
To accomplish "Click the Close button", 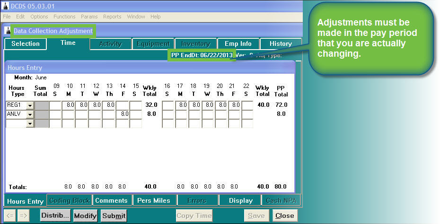I will coord(284,215).
